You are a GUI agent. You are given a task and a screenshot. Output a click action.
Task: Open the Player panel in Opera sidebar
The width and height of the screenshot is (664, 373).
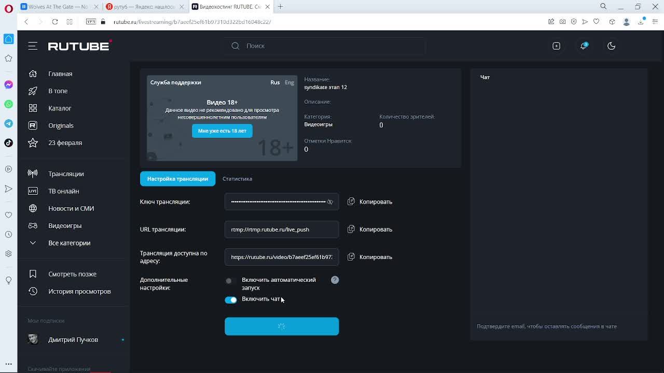[x=8, y=169]
